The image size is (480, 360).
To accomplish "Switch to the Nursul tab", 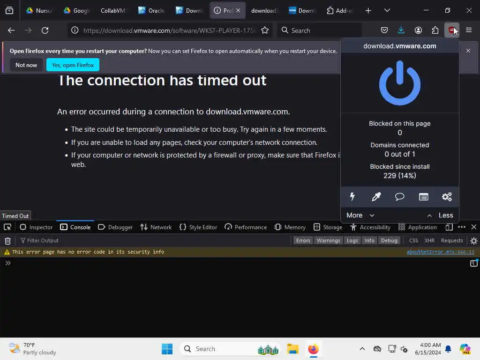I will pyautogui.click(x=39, y=10).
